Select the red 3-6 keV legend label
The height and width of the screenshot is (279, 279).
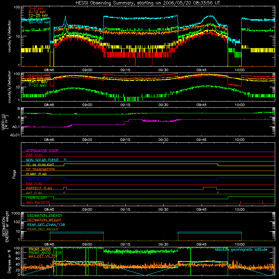[x=36, y=8]
